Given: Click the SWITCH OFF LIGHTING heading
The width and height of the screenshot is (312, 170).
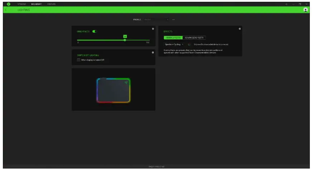Looking at the screenshot, I should pos(88,55).
